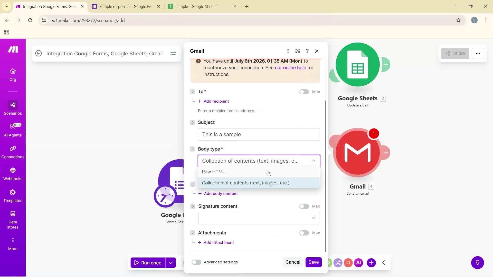Click the AI icon in the bottom toolbar
493x277 pixels.
[358, 262]
